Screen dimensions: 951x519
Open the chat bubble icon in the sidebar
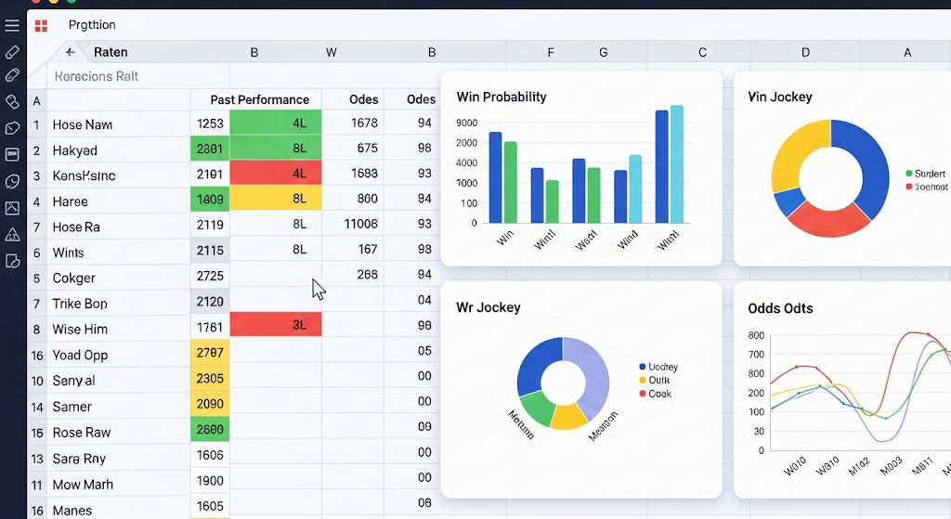coord(12,181)
